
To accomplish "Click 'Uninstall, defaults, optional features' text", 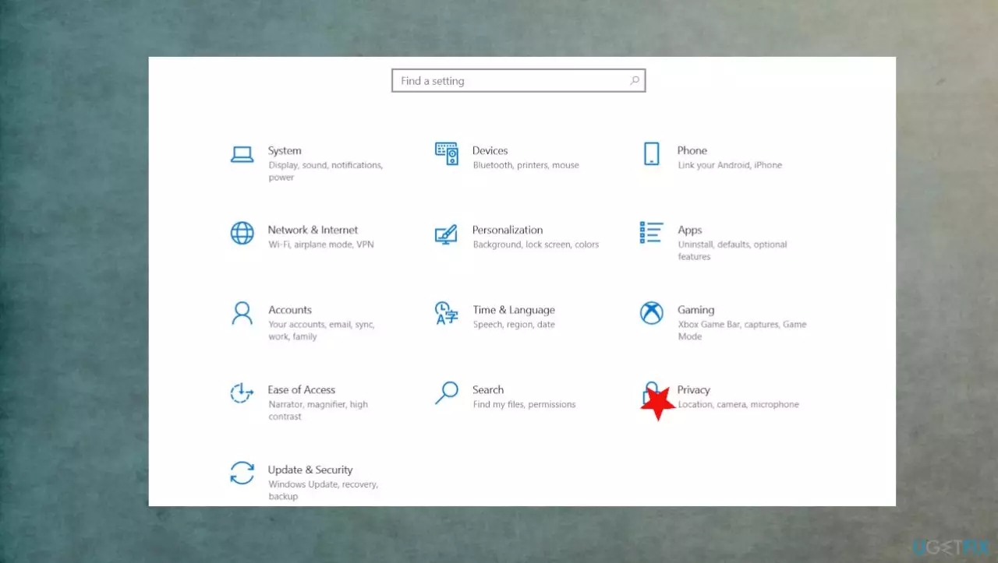I will tap(733, 251).
